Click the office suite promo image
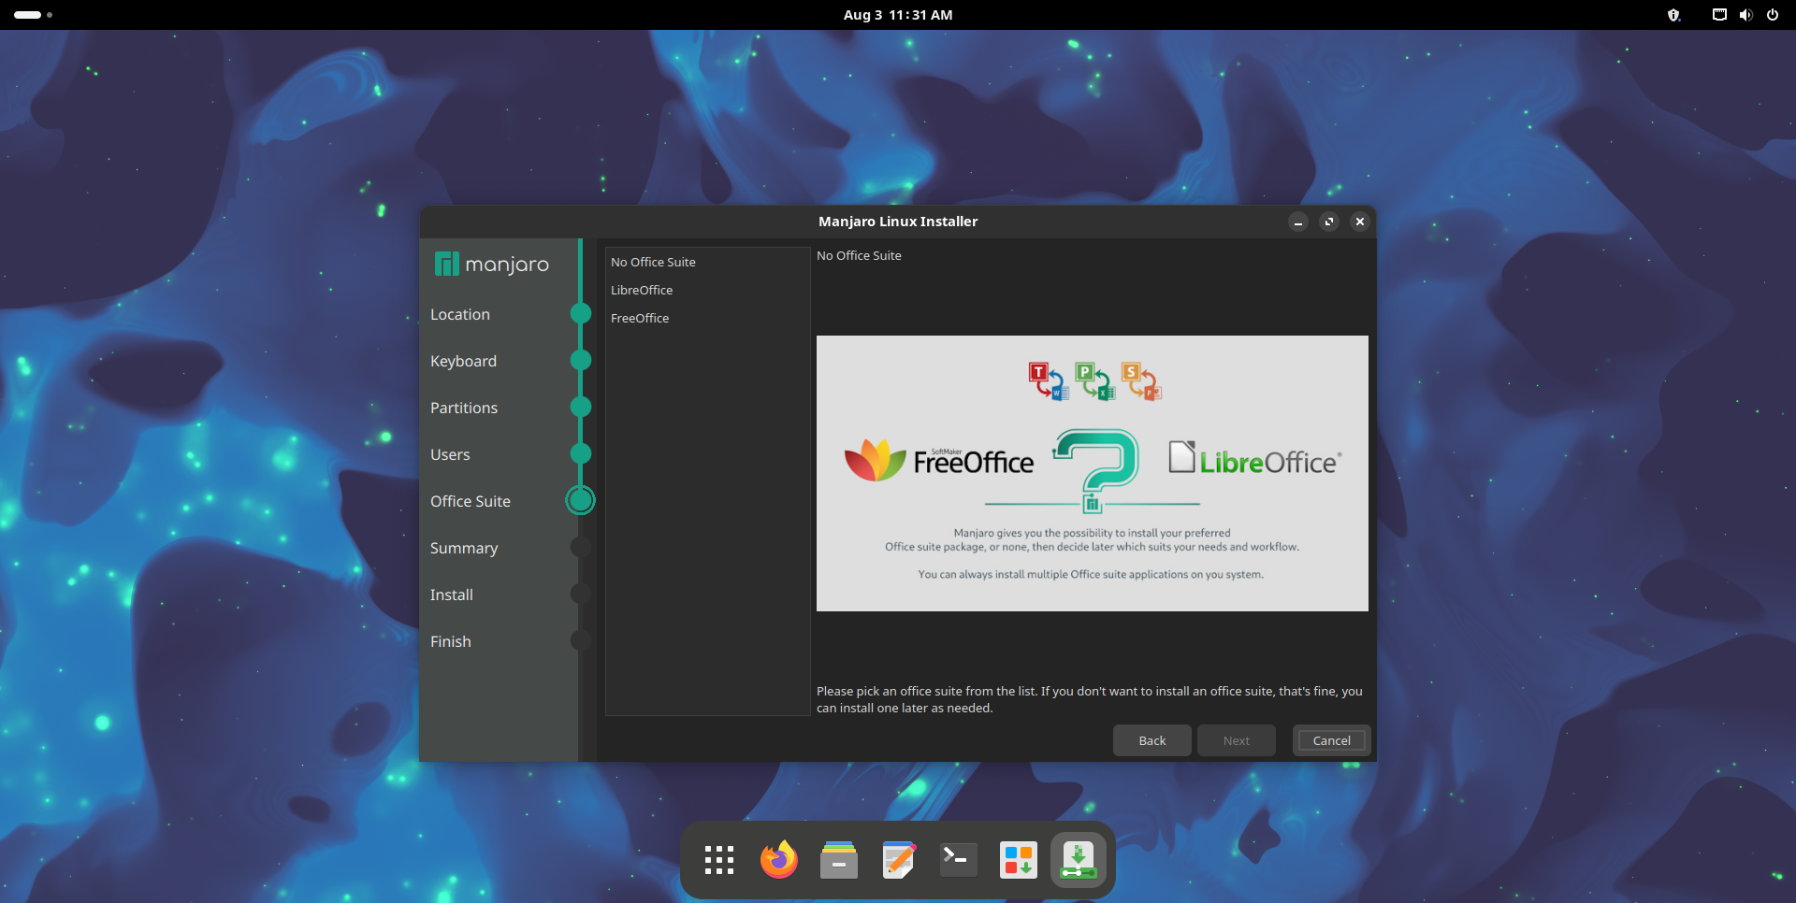Image resolution: width=1796 pixels, height=903 pixels. coord(1093,473)
